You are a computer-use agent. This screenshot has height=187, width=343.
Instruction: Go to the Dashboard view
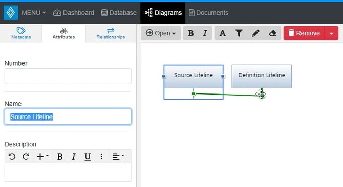[74, 13]
